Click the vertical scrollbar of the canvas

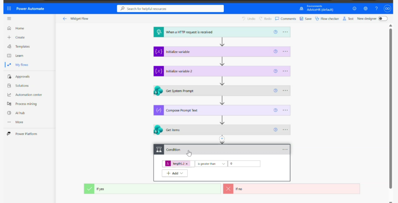[391, 108]
